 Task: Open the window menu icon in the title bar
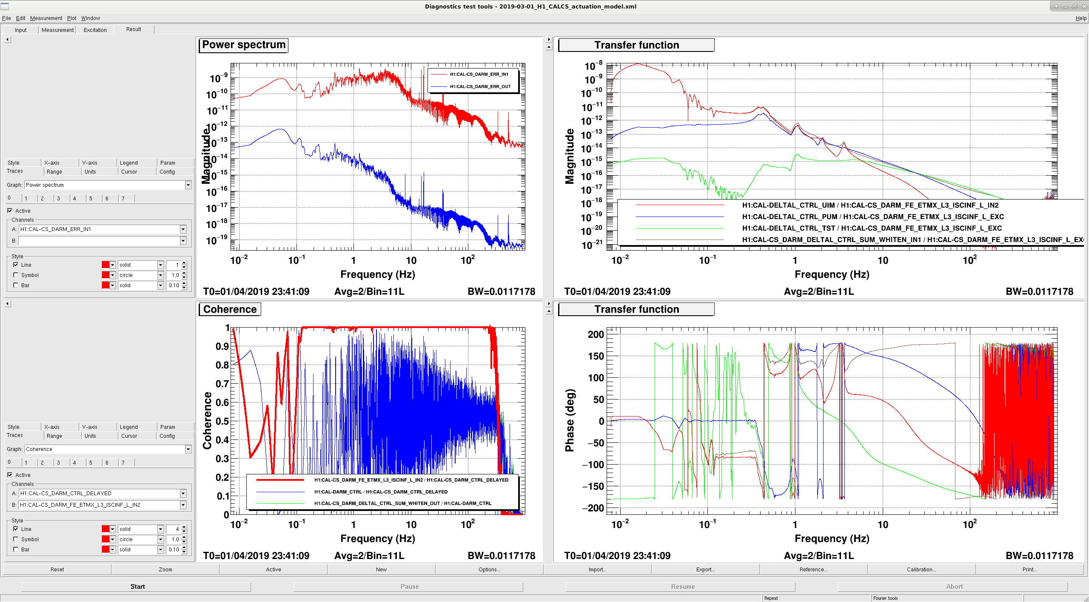pos(5,6)
